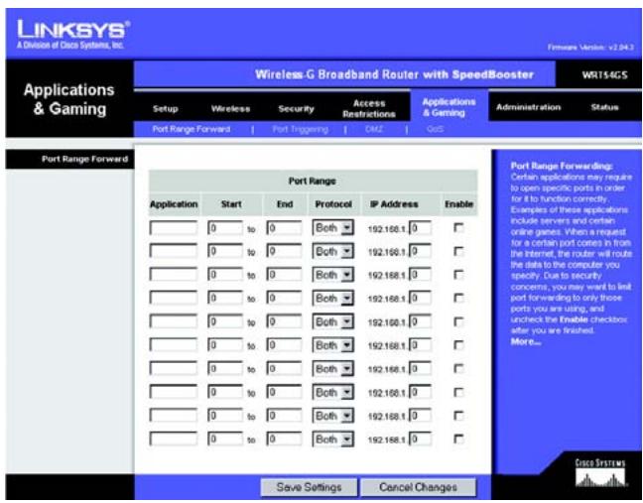This screenshot has width=643, height=503.
Task: Tick the Enable checkbox in the seventh row
Action: (x=458, y=368)
